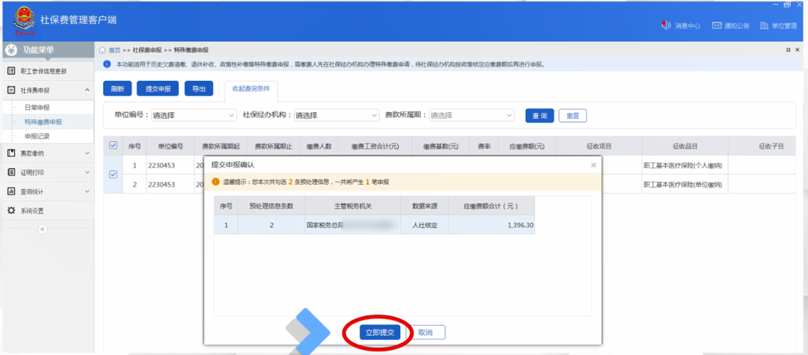Image resolution: width=808 pixels, height=355 pixels.
Task: Click the 提交申报 toolbar button
Action: (158, 88)
